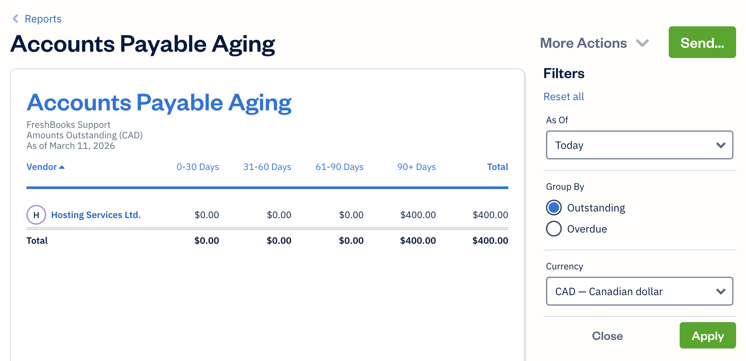Click the Send button
Image resolution: width=746 pixels, height=361 pixels.
point(702,42)
